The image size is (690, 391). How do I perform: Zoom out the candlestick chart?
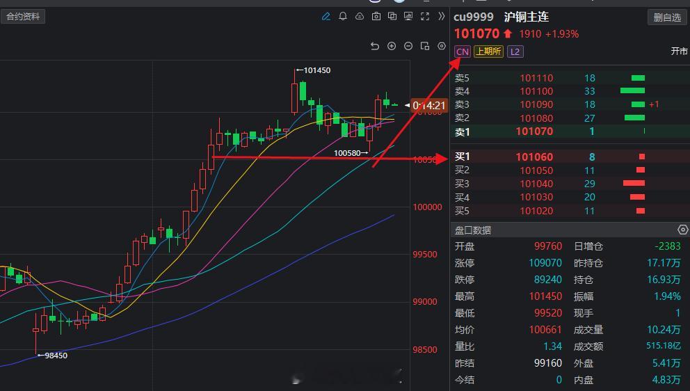(408, 46)
